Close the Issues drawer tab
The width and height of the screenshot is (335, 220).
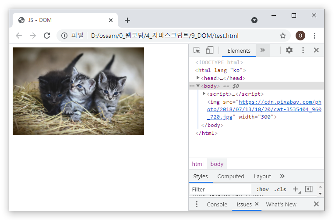point(257,204)
